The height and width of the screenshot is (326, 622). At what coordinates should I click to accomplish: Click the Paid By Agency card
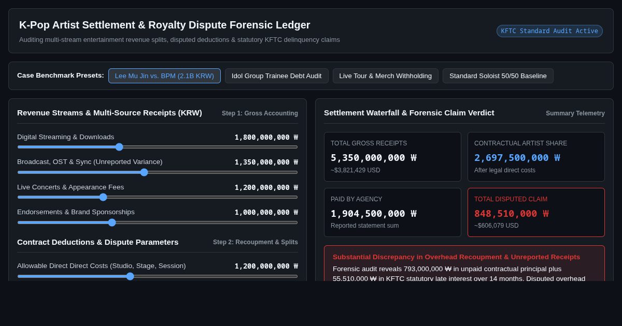click(x=392, y=212)
